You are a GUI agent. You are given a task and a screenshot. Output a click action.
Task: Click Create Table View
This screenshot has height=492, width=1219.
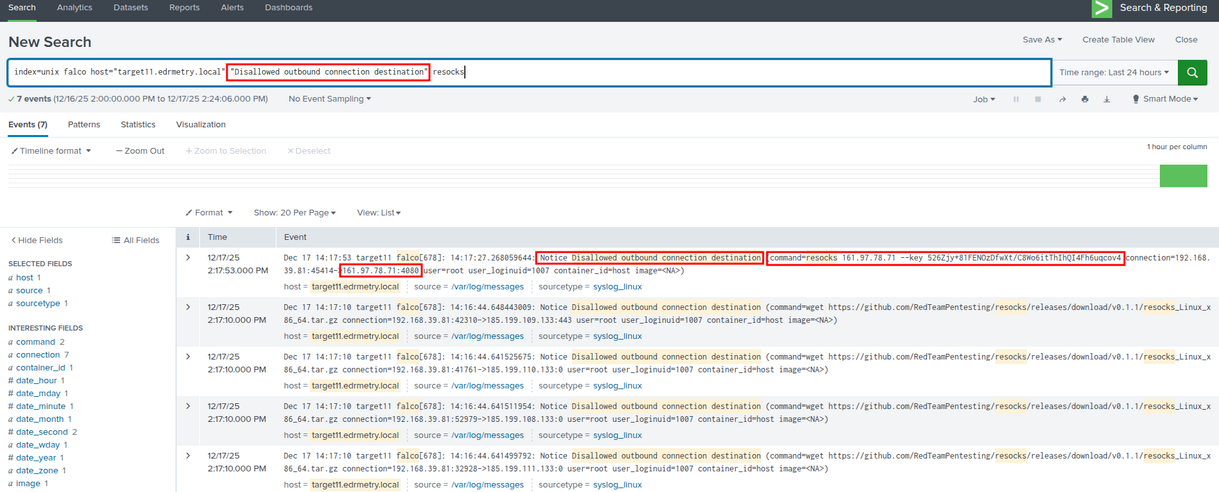click(1118, 40)
